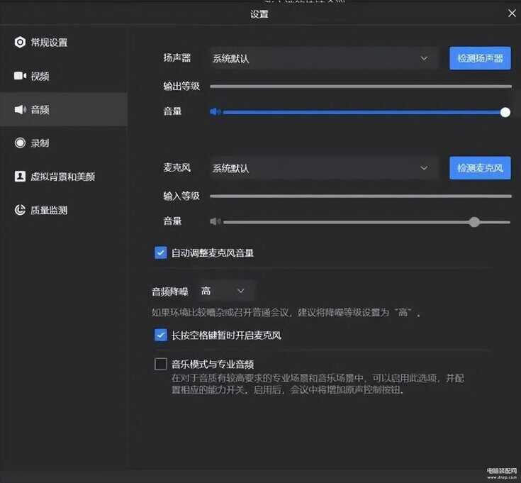Switch to the 视频 settings tab
Screen dimensions: 521x483
40,76
